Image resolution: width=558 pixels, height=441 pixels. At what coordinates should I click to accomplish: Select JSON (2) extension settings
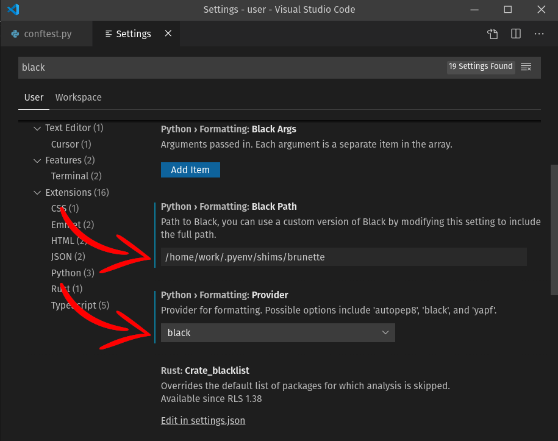68,257
